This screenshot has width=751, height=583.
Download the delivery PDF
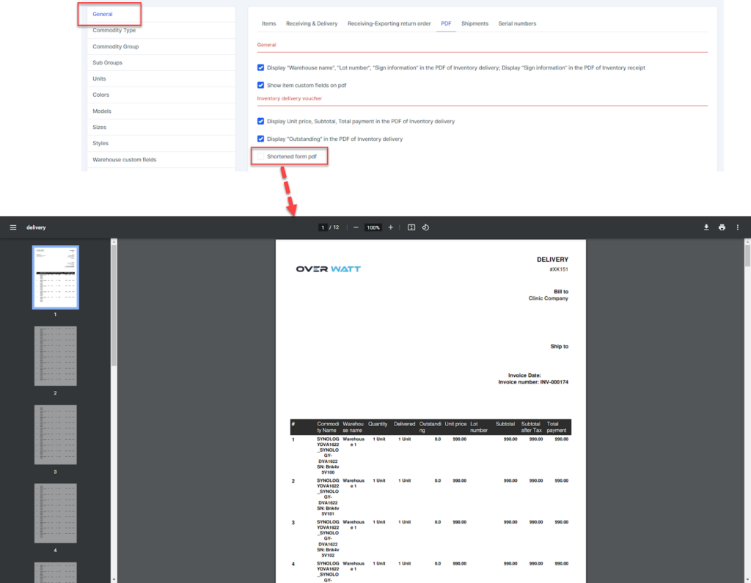click(706, 227)
